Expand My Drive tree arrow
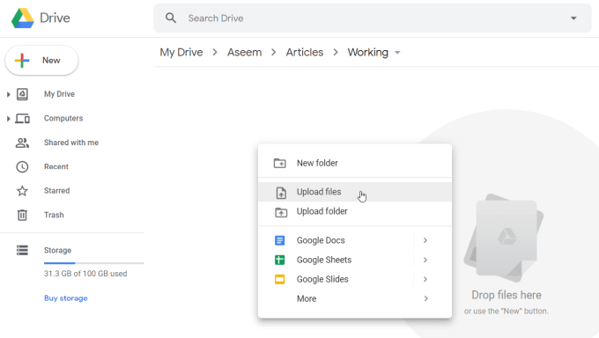The image size is (599, 338). point(8,94)
